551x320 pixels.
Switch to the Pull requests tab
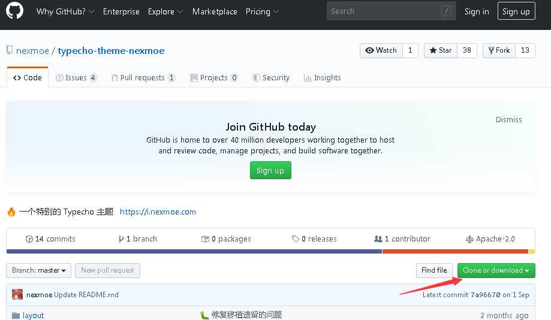click(143, 78)
